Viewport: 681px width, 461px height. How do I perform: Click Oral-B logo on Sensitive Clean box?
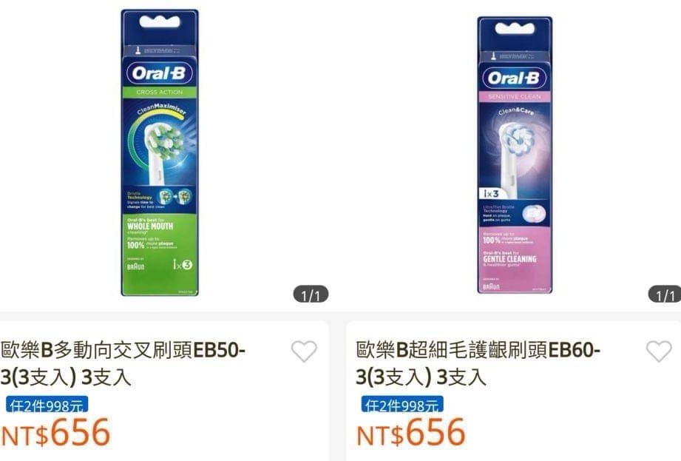tap(515, 78)
